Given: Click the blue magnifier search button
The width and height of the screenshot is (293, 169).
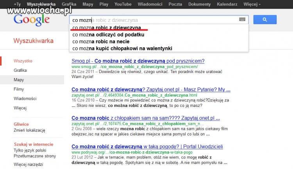Looking at the screenshot, I should tap(265, 20).
